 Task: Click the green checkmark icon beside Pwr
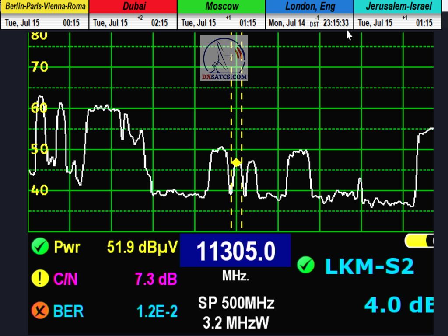click(40, 247)
